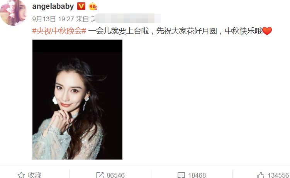Click the star favorite icon
This screenshot has height=178, width=290.
[21, 175]
